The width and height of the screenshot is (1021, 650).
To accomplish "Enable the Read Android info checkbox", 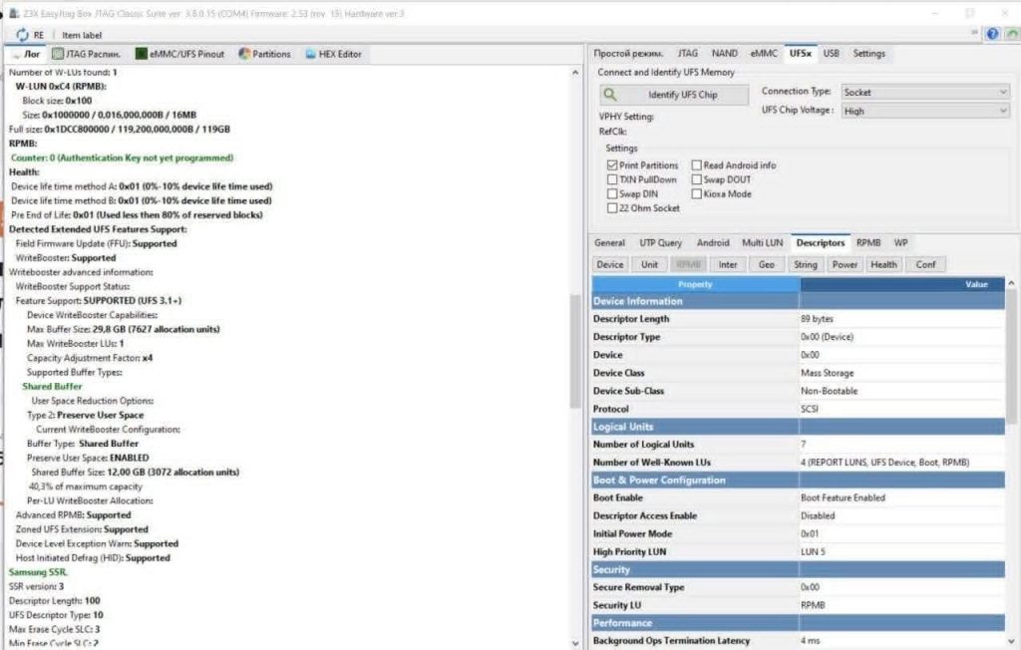I will 696,165.
